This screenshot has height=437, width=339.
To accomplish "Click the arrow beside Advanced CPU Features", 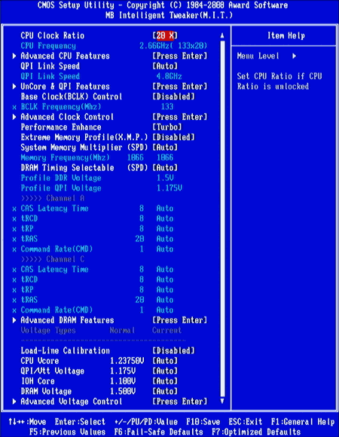I will [x=14, y=56].
